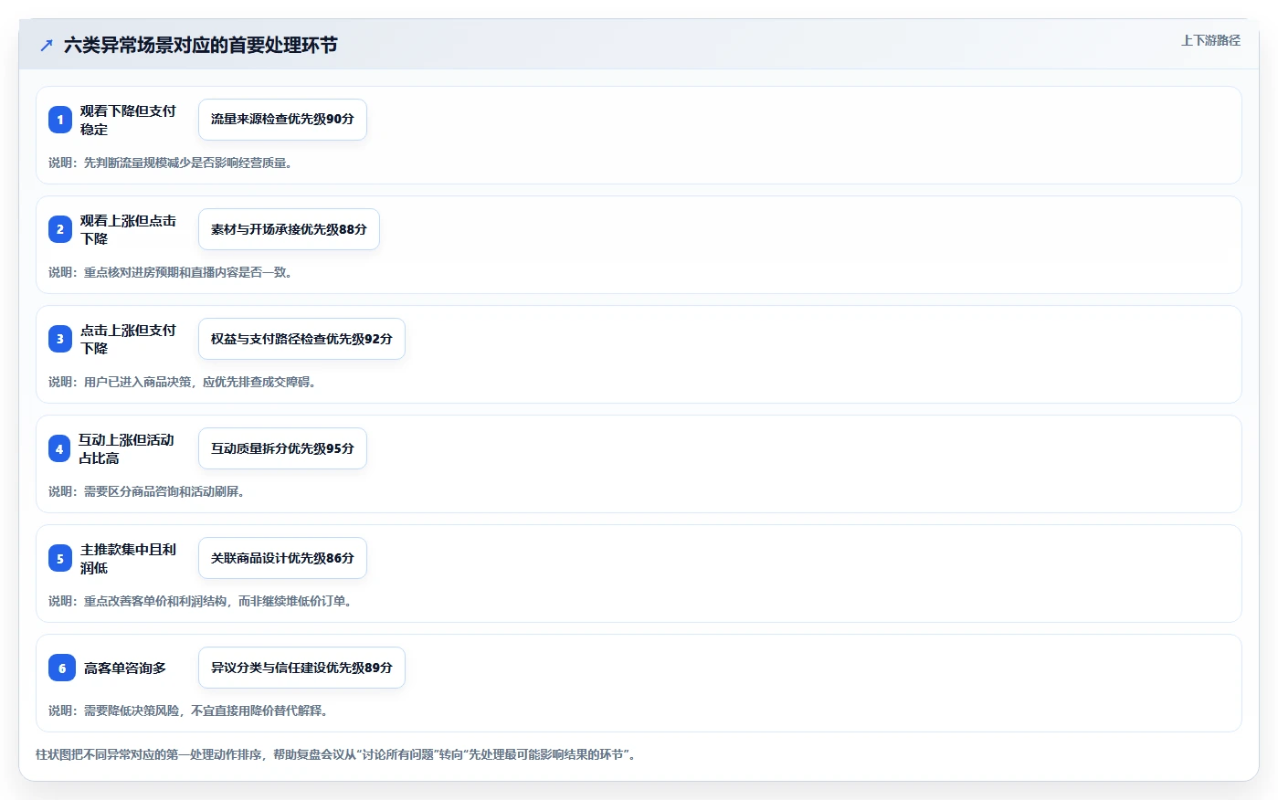
Task: Select the 异议分类与信任建设优先级89分 chip
Action: pos(301,668)
